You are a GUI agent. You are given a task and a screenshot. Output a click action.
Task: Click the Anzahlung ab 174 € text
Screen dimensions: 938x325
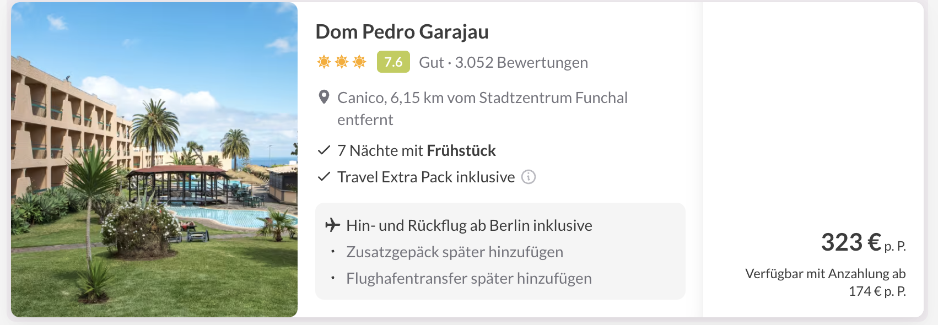click(x=825, y=282)
